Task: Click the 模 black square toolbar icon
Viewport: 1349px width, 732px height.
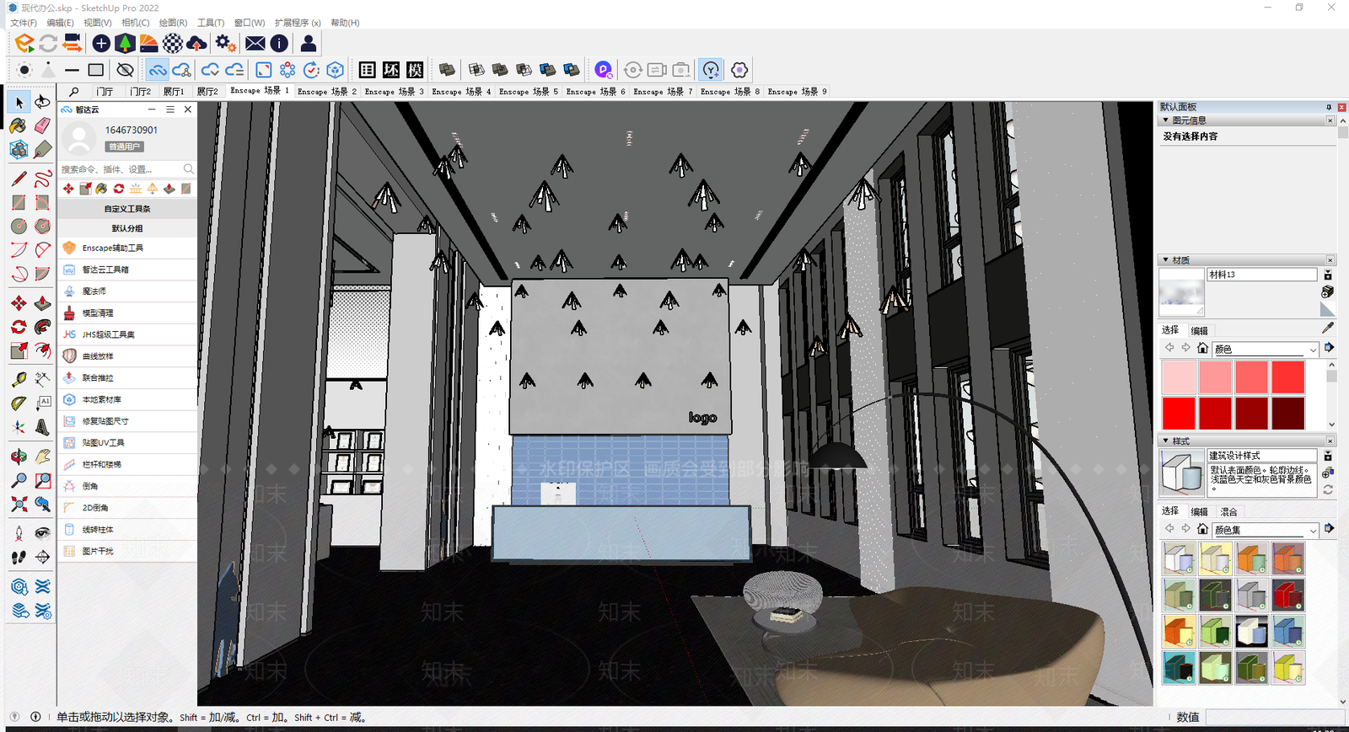Action: pyautogui.click(x=415, y=70)
